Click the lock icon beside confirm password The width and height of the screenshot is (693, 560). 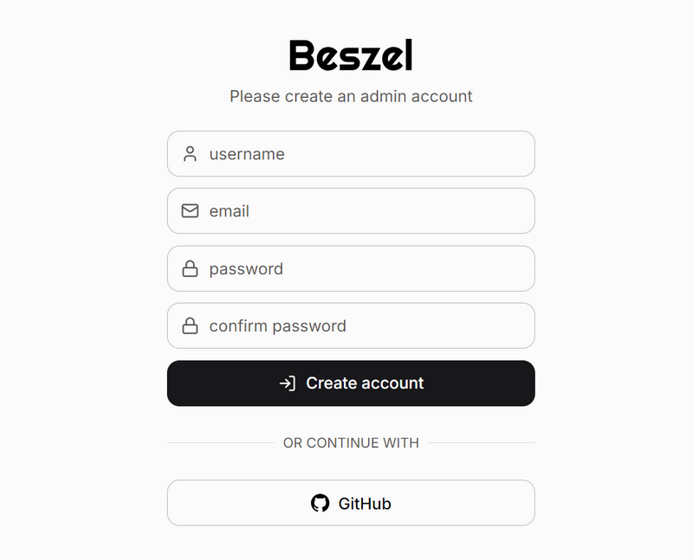click(x=190, y=326)
